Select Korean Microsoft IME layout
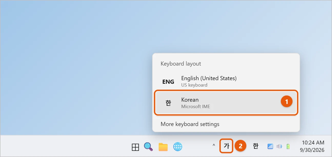 click(x=226, y=103)
